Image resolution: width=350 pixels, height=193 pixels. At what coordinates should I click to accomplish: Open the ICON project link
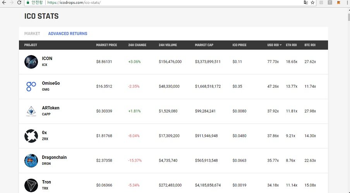[47, 59]
